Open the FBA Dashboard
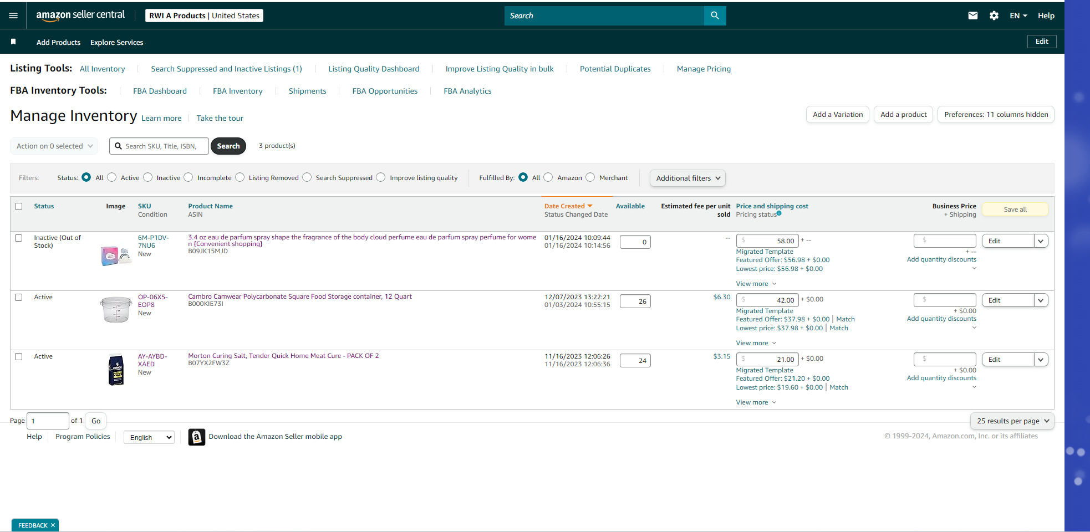 point(160,91)
